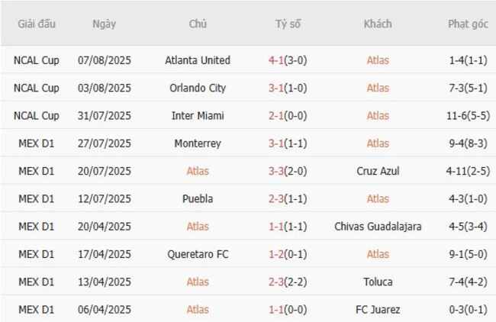Click the 11-6(5-5) corner kick stat
The width and height of the screenshot is (496, 322).
point(468,116)
